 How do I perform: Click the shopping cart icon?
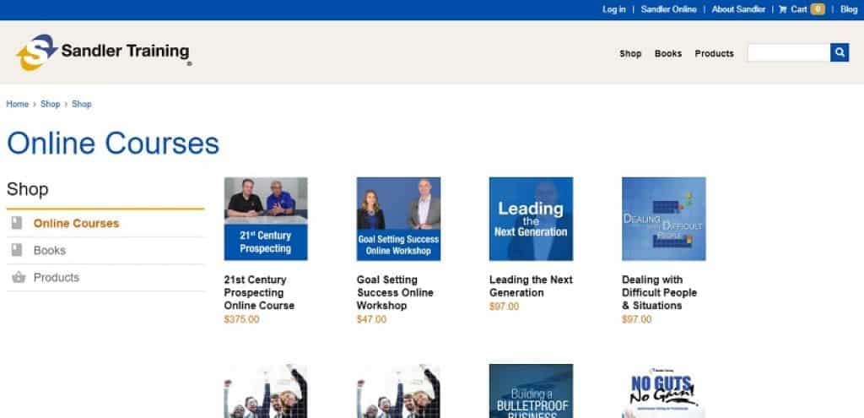click(782, 9)
